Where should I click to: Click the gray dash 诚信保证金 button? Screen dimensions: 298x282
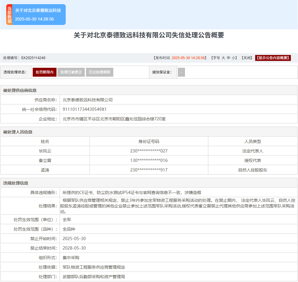coord(181,72)
